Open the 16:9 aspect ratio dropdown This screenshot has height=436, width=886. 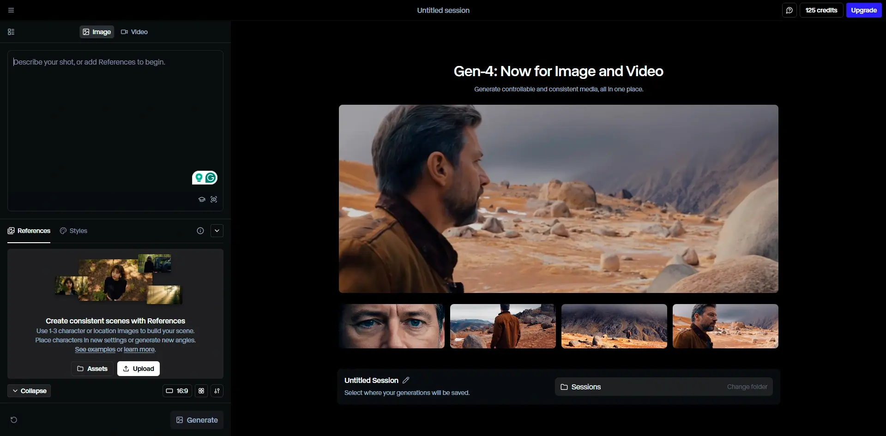pos(177,391)
